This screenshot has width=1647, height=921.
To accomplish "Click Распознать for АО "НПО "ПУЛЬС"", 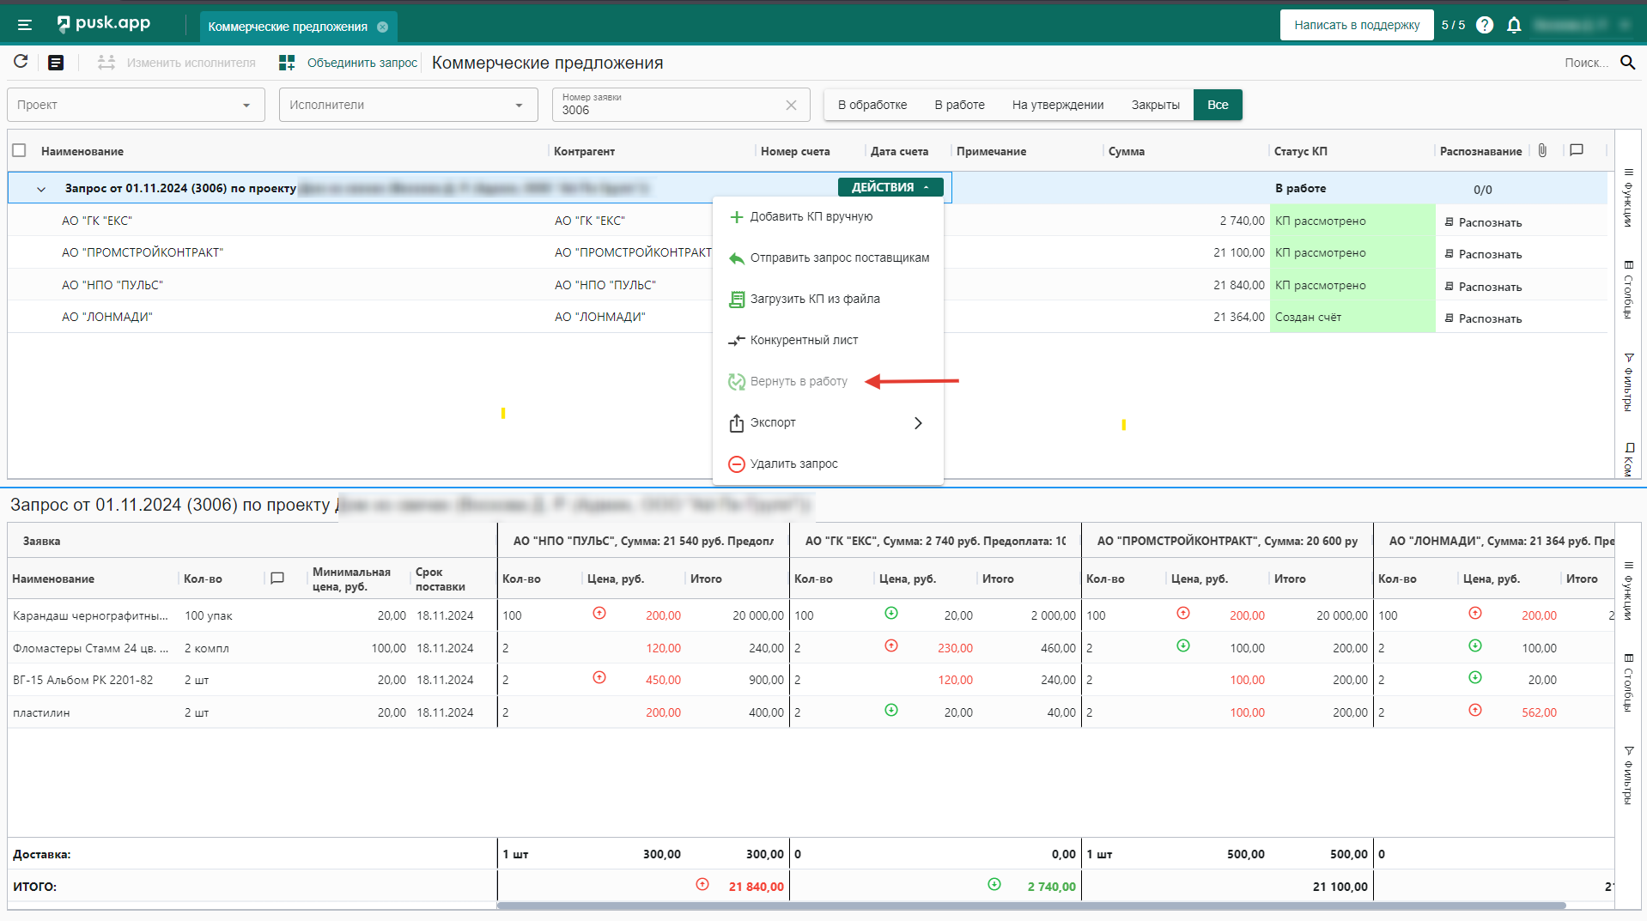I will [x=1483, y=287].
